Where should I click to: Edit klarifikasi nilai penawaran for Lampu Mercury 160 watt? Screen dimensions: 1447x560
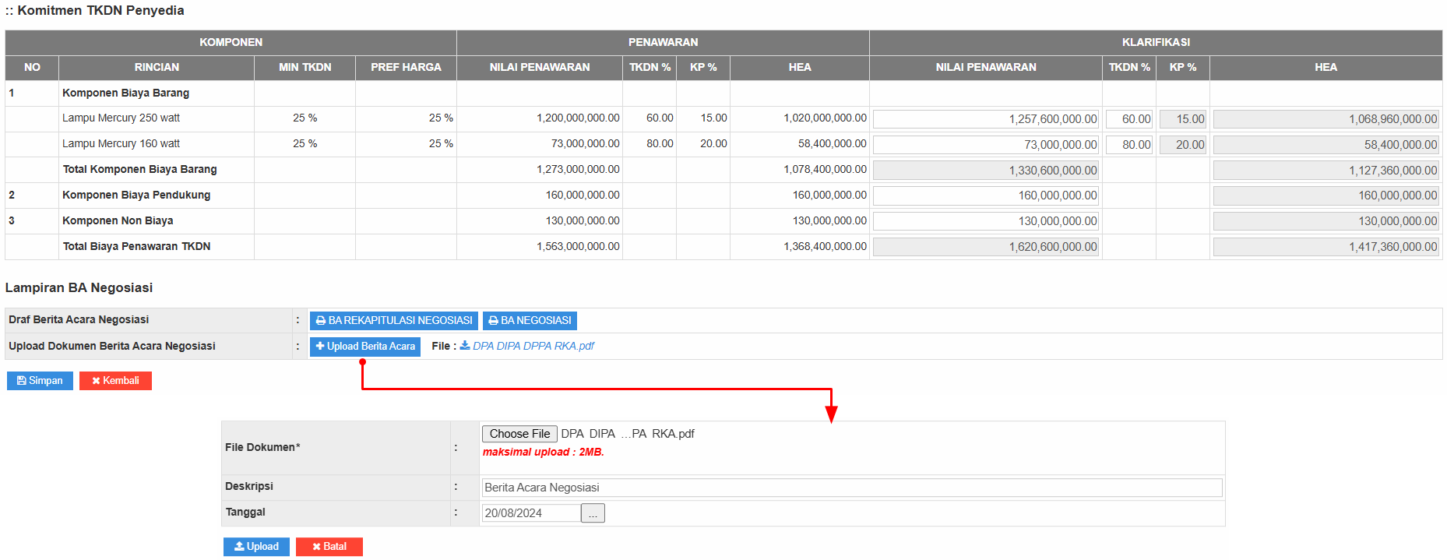tap(985, 145)
